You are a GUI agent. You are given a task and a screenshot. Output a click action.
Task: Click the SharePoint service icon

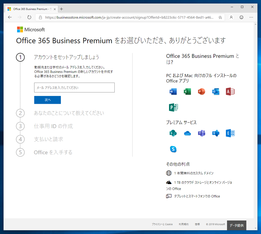(x=173, y=133)
